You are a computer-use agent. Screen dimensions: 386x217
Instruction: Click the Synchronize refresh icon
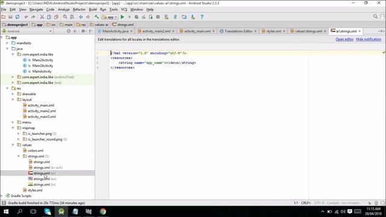click(17, 17)
